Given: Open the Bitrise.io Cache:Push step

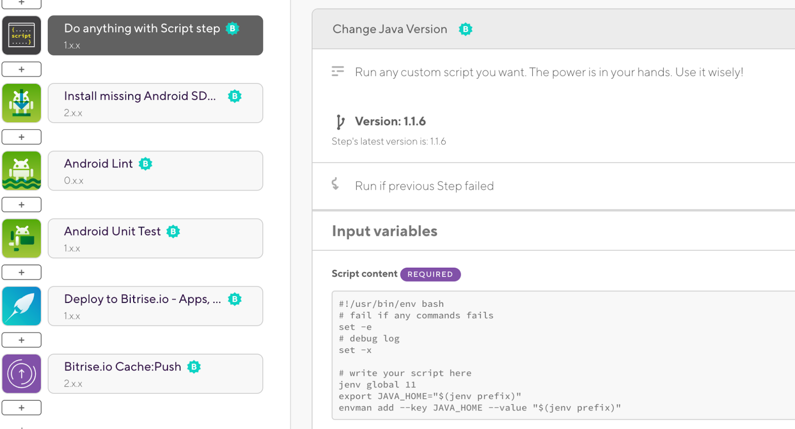Looking at the screenshot, I should (155, 374).
